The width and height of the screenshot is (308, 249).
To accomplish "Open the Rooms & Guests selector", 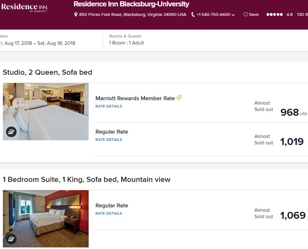I will (x=126, y=43).
